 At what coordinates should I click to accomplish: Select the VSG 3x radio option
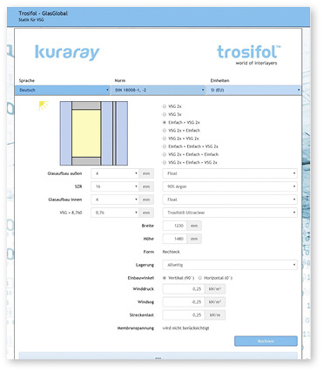165,114
